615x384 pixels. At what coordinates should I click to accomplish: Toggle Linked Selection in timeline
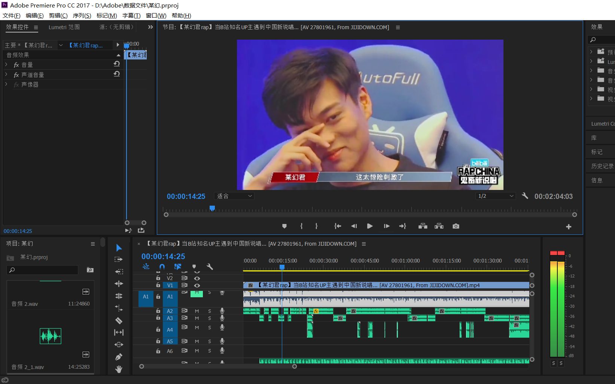coord(178,267)
